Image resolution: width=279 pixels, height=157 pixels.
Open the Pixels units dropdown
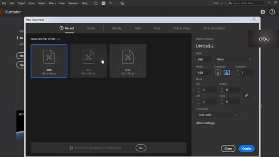coord(234,59)
